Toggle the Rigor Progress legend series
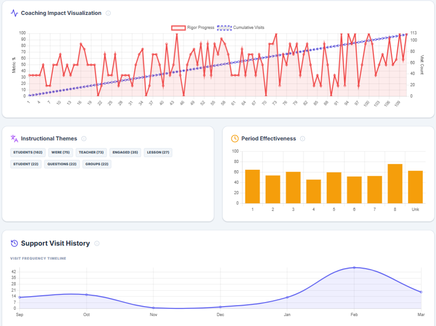Image resolution: width=436 pixels, height=326 pixels. [193, 28]
